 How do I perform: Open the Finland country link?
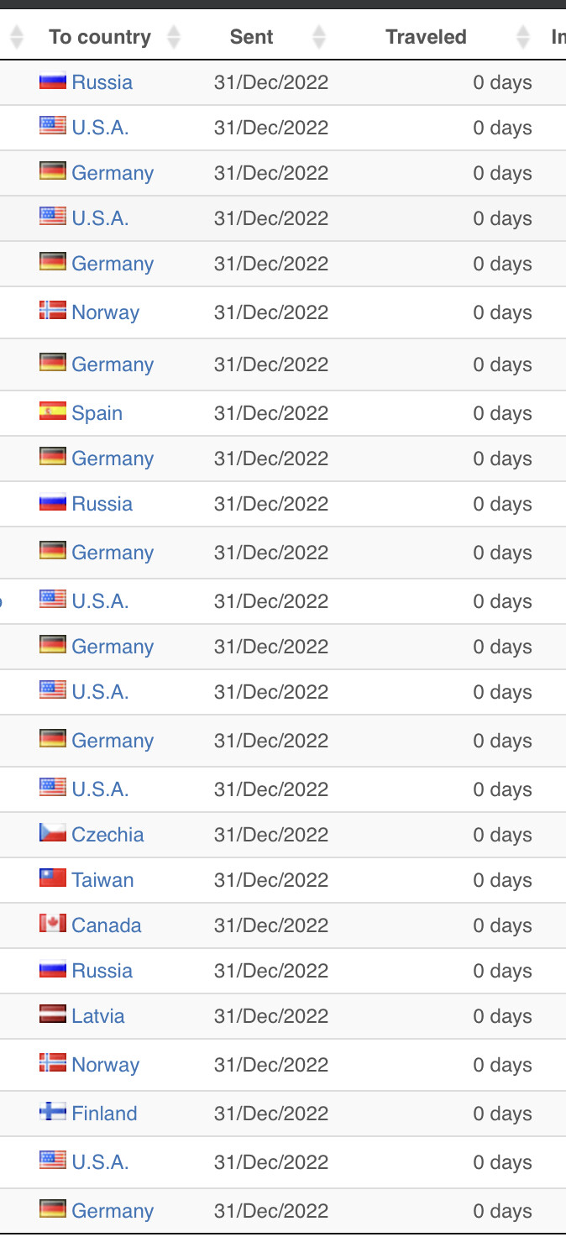click(104, 1114)
